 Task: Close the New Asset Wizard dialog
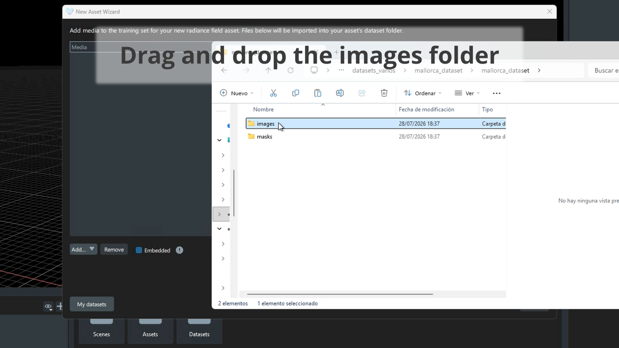[550, 12]
